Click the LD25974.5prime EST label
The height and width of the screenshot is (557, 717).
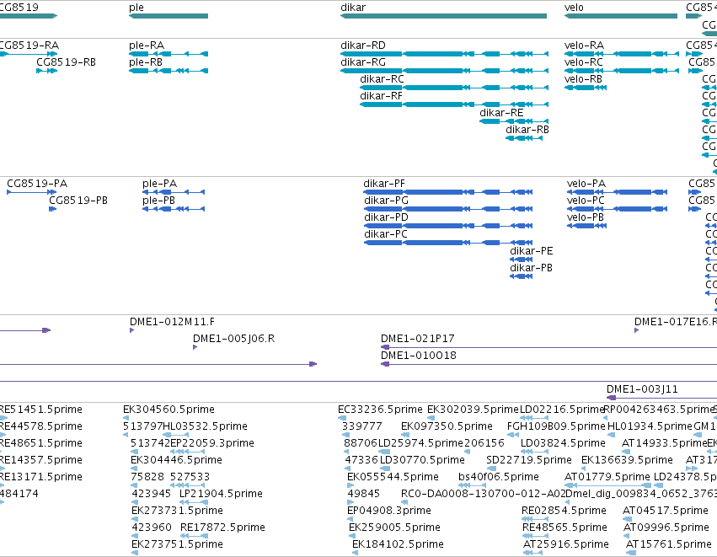(x=420, y=443)
